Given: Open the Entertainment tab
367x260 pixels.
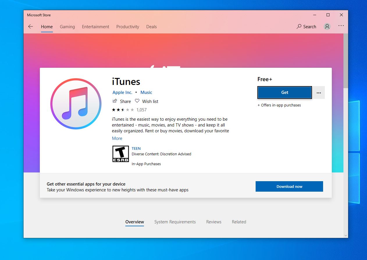Looking at the screenshot, I should [x=96, y=26].
